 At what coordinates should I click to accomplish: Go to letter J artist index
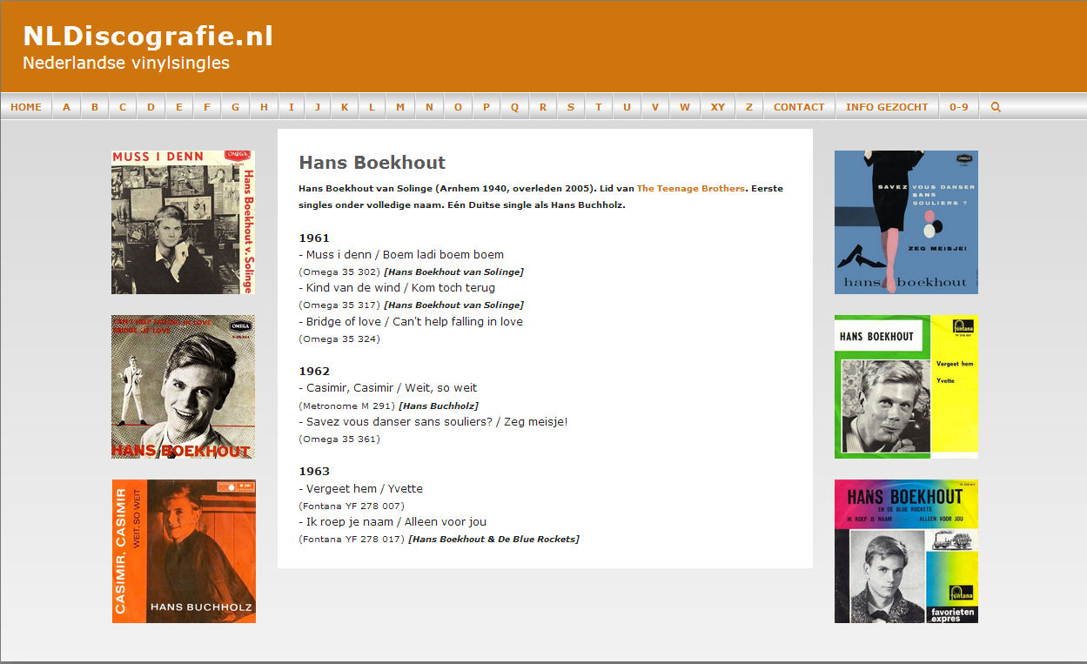(318, 107)
